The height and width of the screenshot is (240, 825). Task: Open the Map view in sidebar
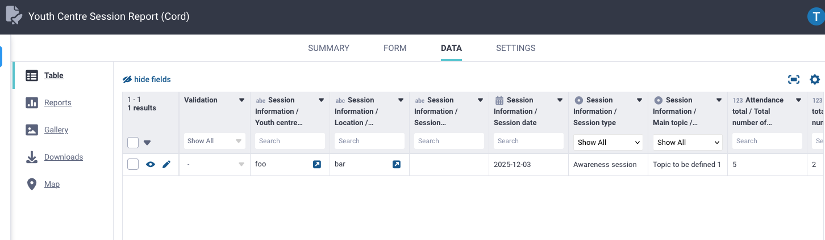pos(52,185)
